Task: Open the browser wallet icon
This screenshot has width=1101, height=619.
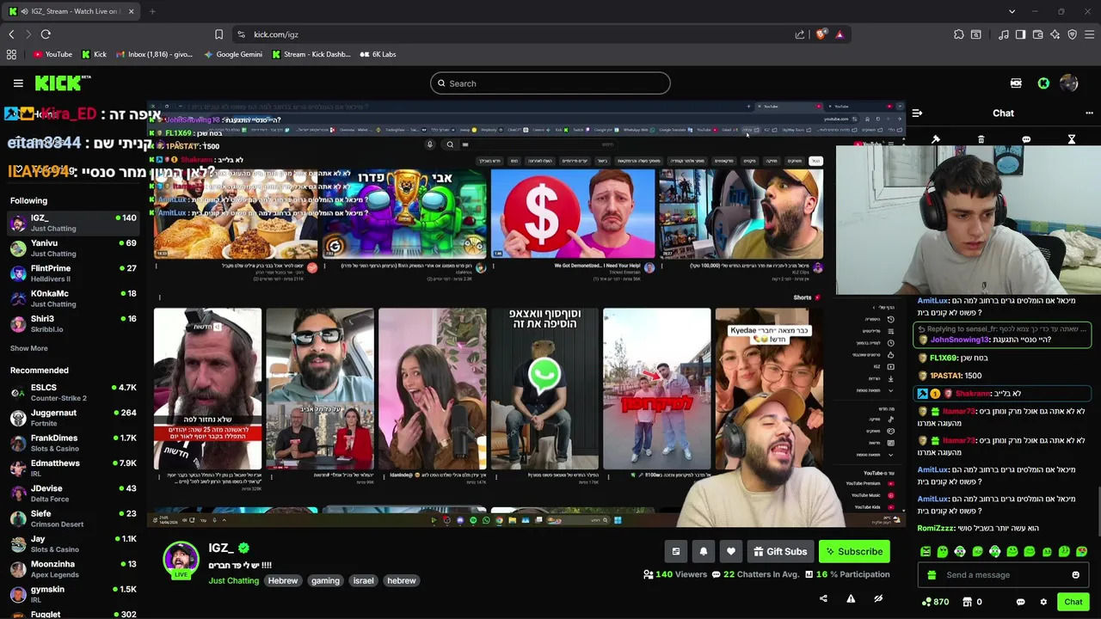Action: coord(1037,34)
